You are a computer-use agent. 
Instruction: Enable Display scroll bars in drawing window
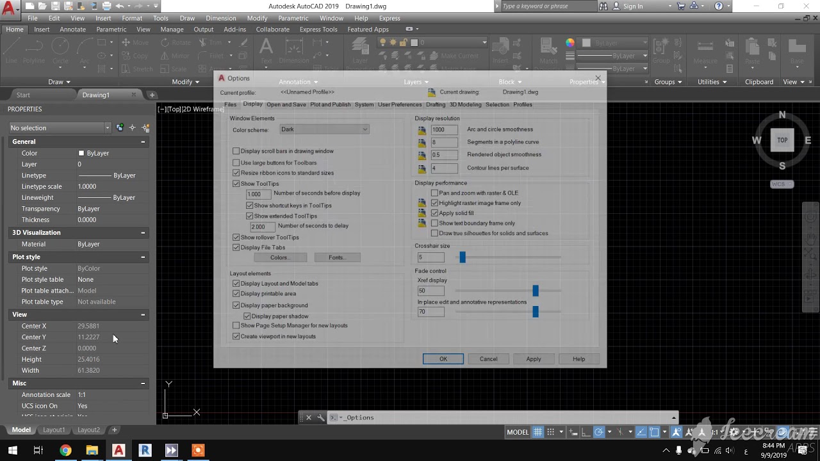(x=236, y=151)
